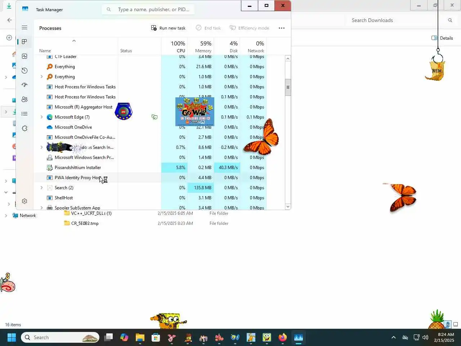461x346 pixels.
Task: Click the efficiency mode leaf icon for Edge
Action: point(155,117)
